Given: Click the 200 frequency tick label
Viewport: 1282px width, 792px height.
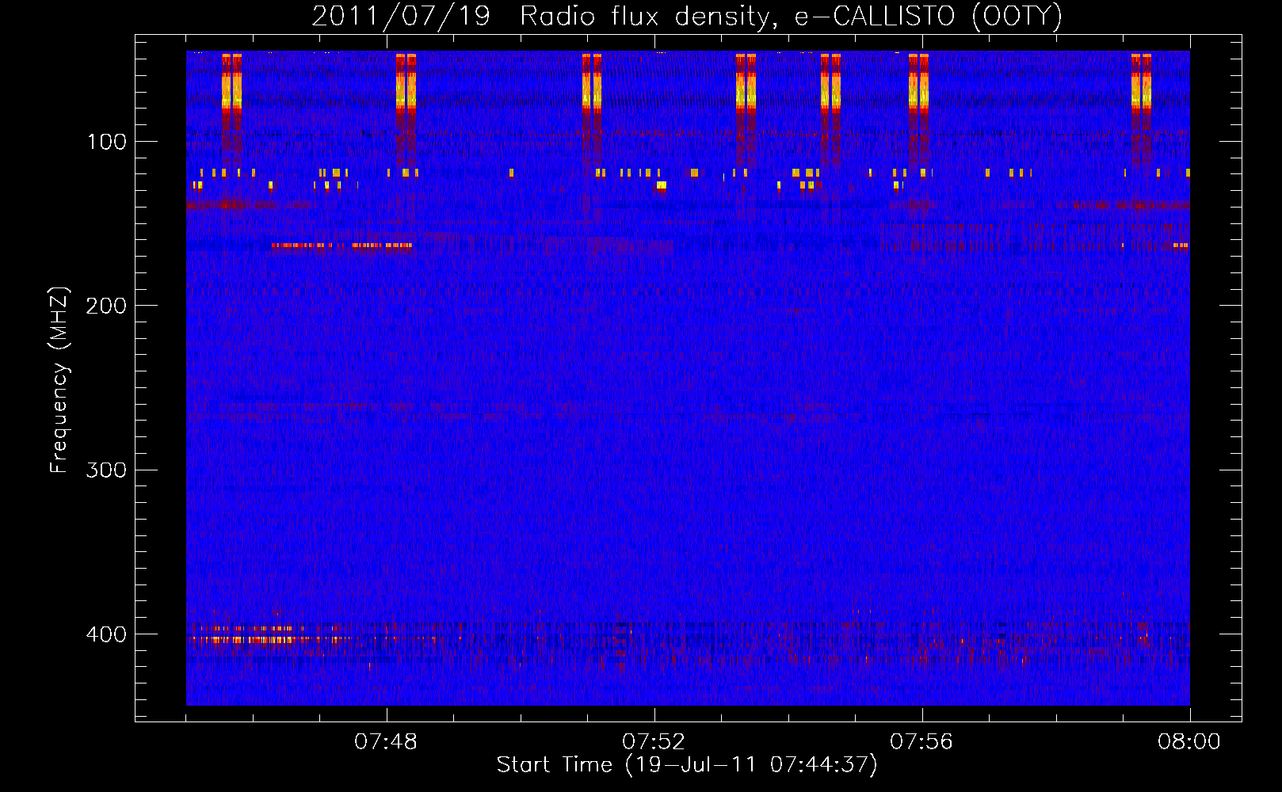Looking at the screenshot, I should point(106,306).
